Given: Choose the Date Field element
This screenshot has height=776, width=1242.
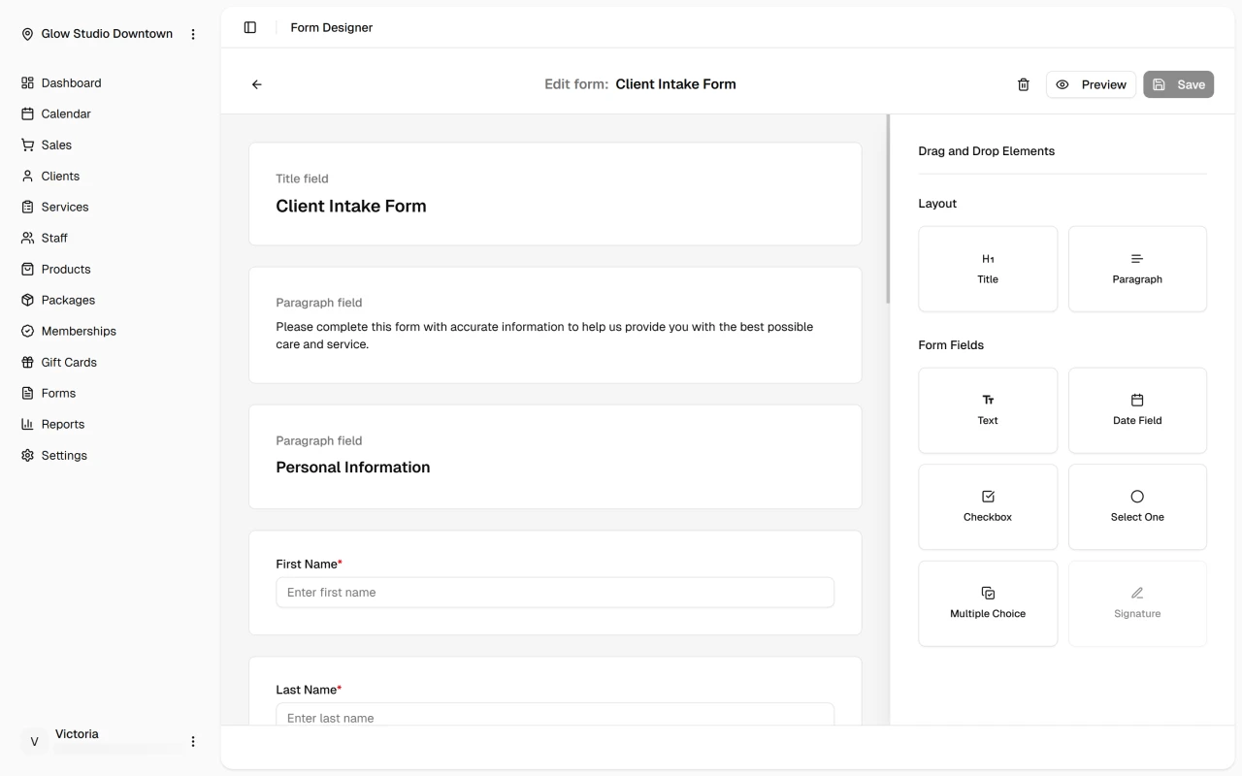Looking at the screenshot, I should click(1137, 410).
